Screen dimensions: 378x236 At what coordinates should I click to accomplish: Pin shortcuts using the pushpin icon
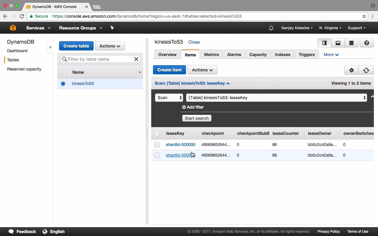[x=112, y=28]
